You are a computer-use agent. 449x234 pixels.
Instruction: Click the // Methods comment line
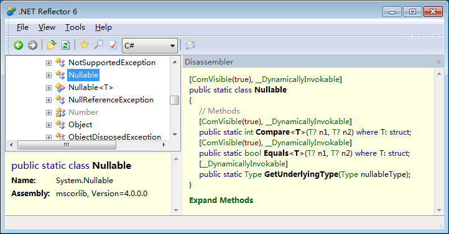coord(220,111)
